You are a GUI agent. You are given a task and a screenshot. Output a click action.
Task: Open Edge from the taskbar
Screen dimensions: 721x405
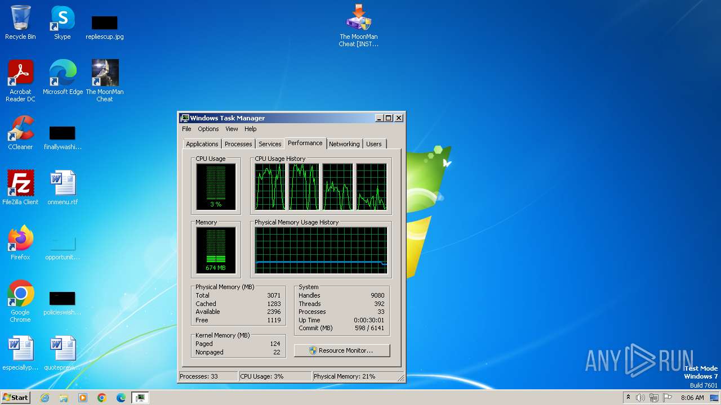[x=121, y=398]
